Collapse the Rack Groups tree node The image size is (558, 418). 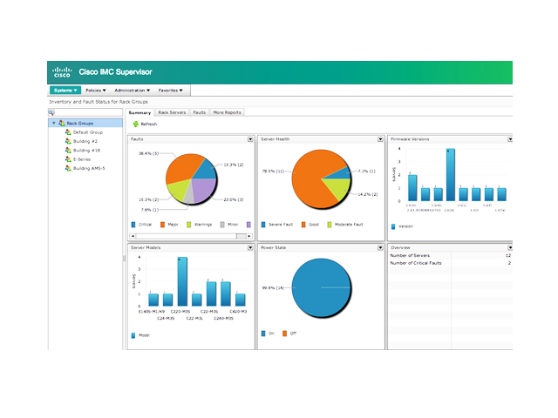pyautogui.click(x=53, y=124)
